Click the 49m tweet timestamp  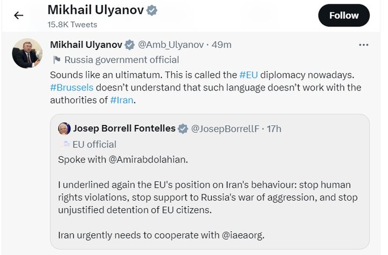pyautogui.click(x=221, y=45)
